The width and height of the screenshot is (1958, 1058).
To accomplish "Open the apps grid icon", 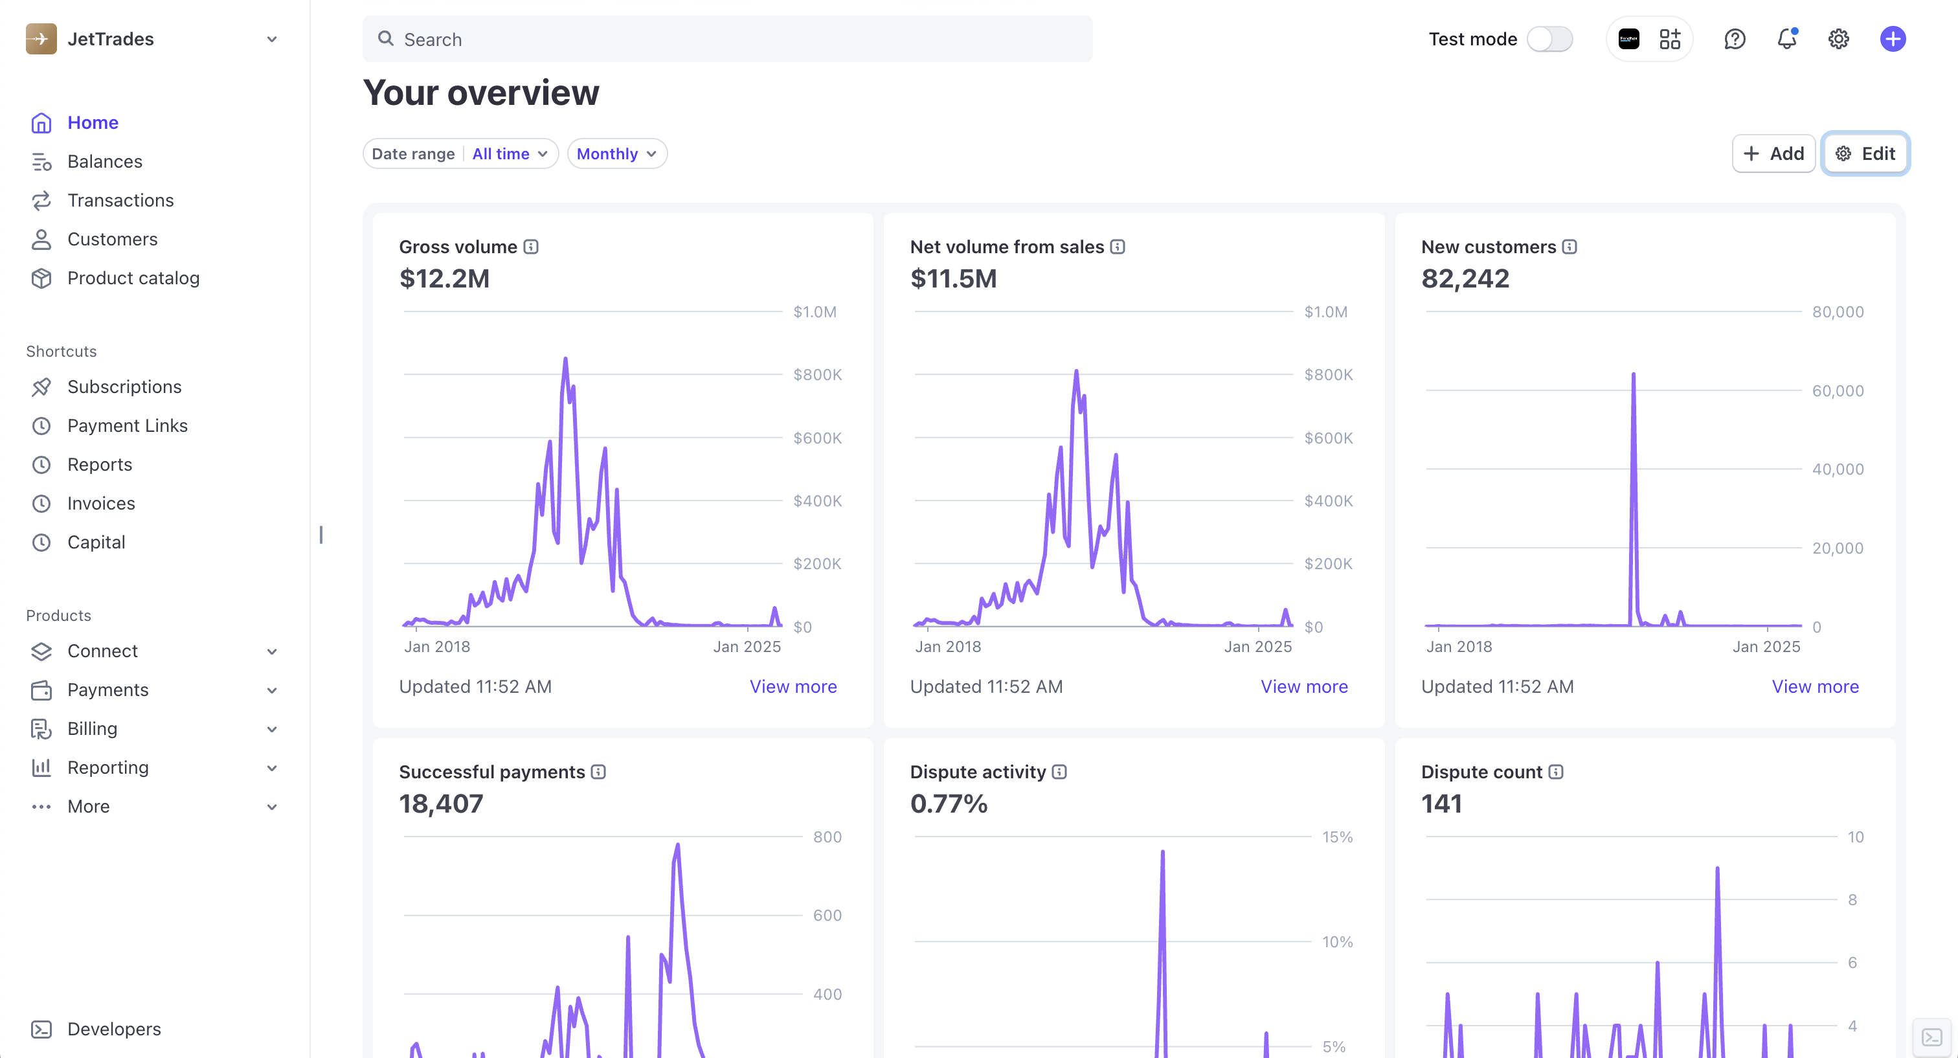I will pos(1670,39).
